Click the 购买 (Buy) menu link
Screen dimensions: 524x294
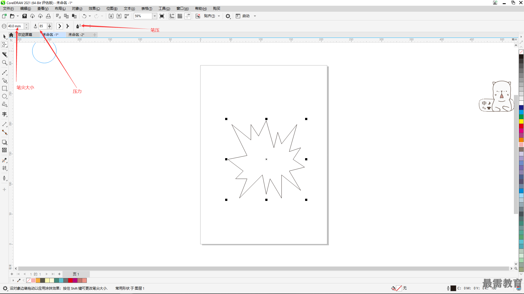click(x=216, y=8)
